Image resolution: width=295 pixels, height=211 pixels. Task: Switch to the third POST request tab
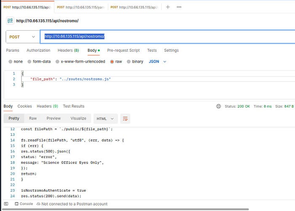click(x=134, y=7)
